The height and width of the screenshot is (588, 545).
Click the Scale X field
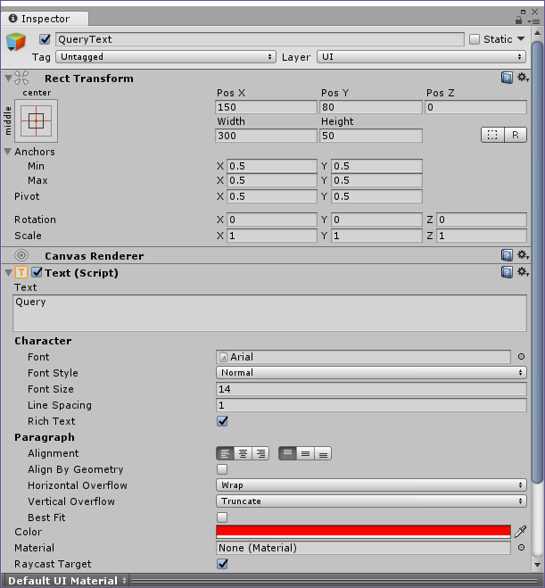pyautogui.click(x=272, y=236)
